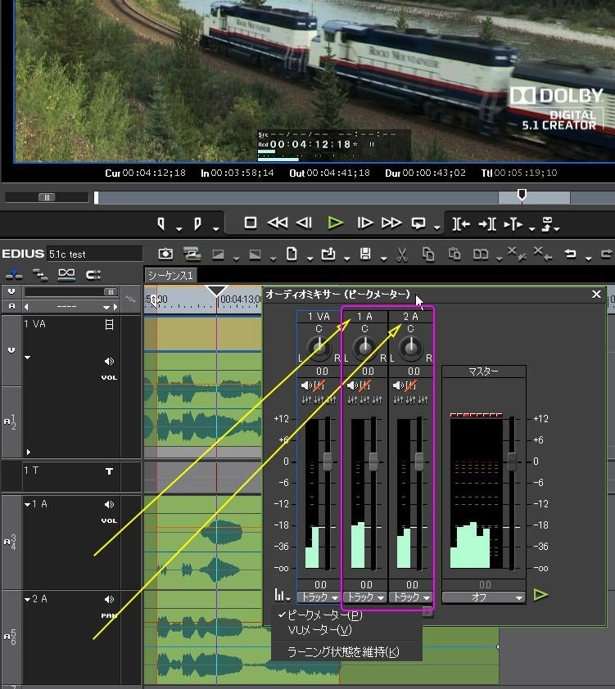This screenshot has height=689, width=615.
Task: Click the delete icon with X and slash
Action: click(517, 254)
